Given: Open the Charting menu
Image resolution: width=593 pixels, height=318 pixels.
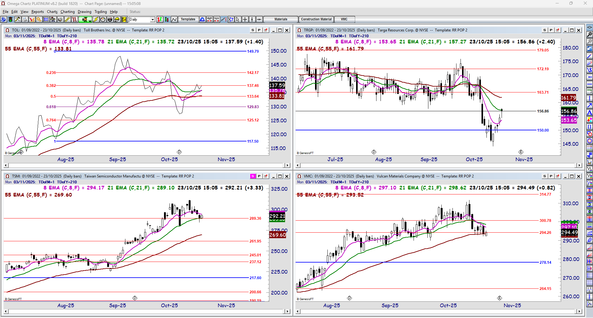Looking at the screenshot, I should tap(68, 12).
